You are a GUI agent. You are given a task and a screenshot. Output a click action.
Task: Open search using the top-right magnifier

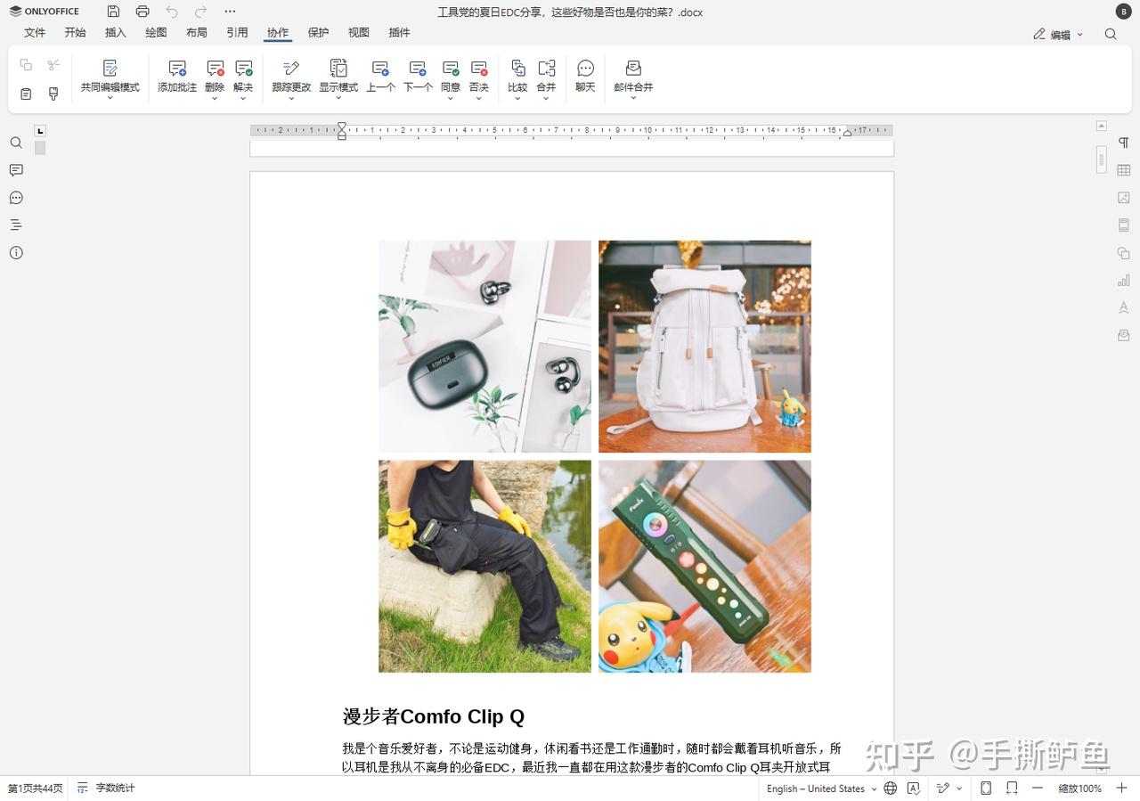tap(1111, 34)
